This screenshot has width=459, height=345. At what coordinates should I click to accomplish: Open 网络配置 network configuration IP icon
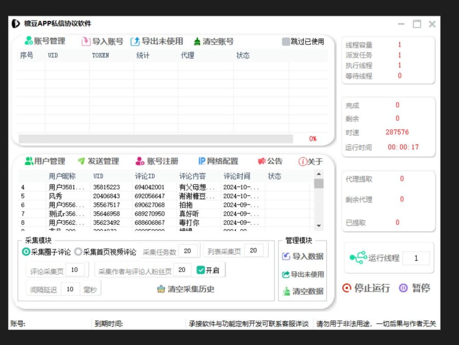coord(202,161)
